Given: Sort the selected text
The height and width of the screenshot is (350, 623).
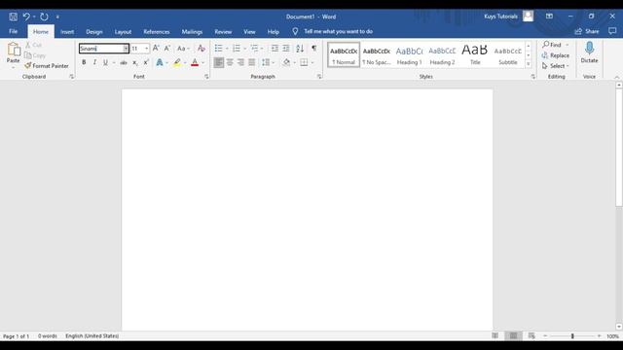Looking at the screenshot, I should tap(300, 49).
